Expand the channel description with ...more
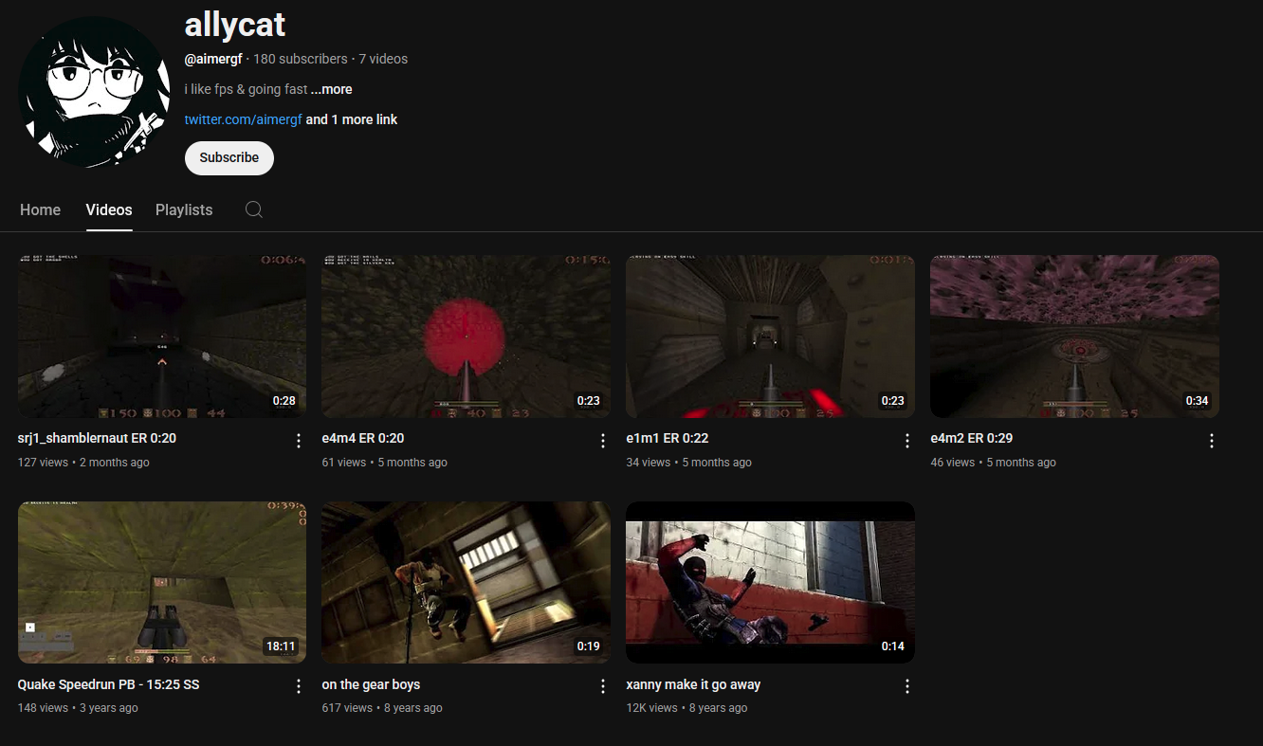The image size is (1263, 746). 332,89
